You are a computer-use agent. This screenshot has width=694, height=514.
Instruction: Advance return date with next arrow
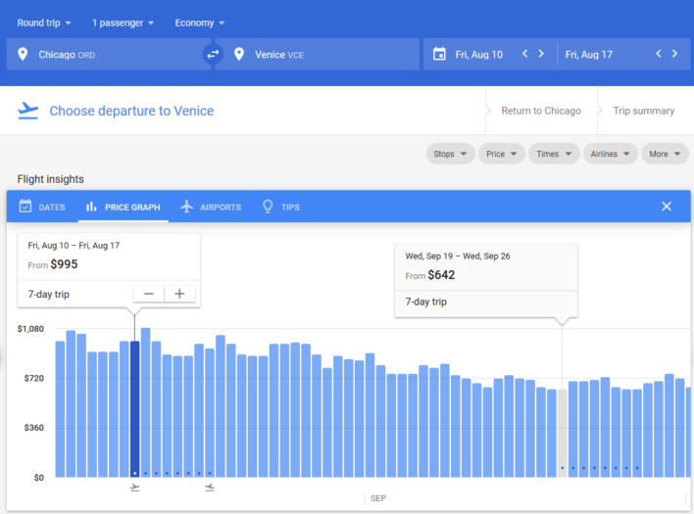pos(674,54)
